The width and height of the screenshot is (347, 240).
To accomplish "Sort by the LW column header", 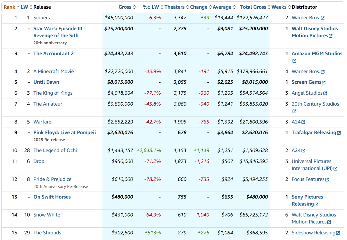I will click(x=27, y=7).
